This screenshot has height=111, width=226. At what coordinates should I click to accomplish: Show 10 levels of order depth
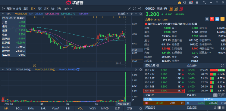(x=223, y=95)
